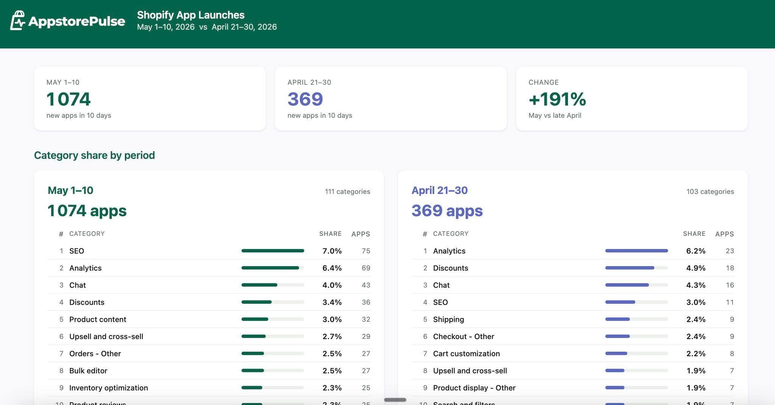This screenshot has height=405, width=775.
Task: Click the April Analytics 6.2% share bar
Action: click(636, 251)
